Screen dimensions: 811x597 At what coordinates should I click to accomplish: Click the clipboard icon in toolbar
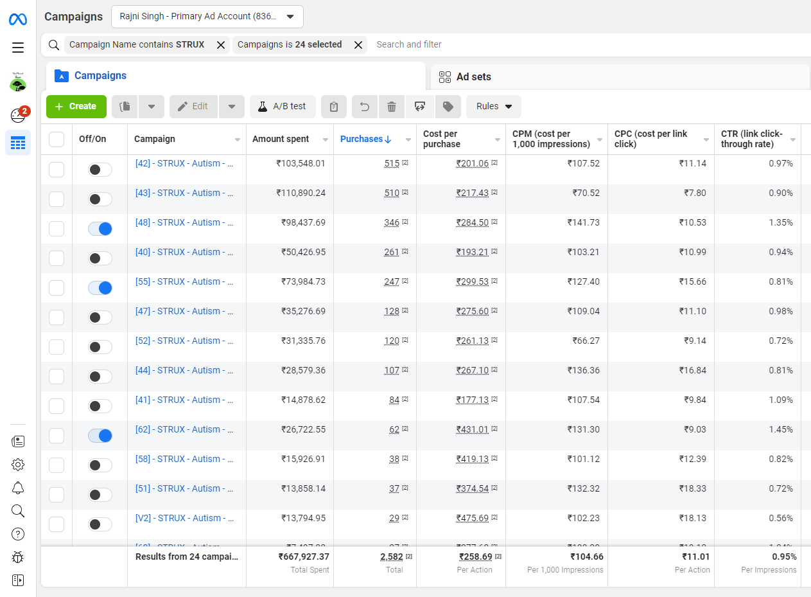pos(334,107)
